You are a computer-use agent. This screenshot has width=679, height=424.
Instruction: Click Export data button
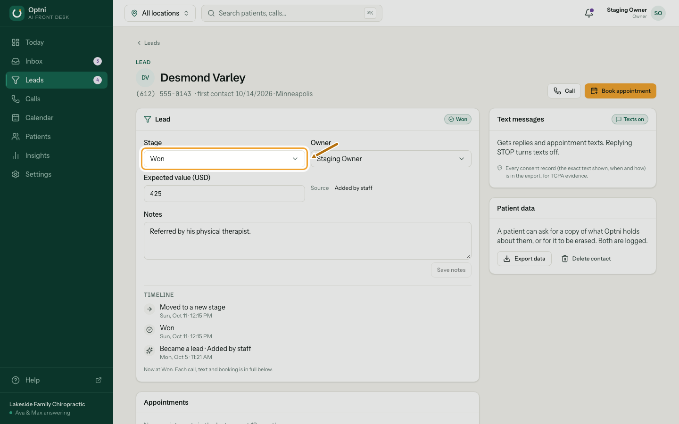pos(524,259)
